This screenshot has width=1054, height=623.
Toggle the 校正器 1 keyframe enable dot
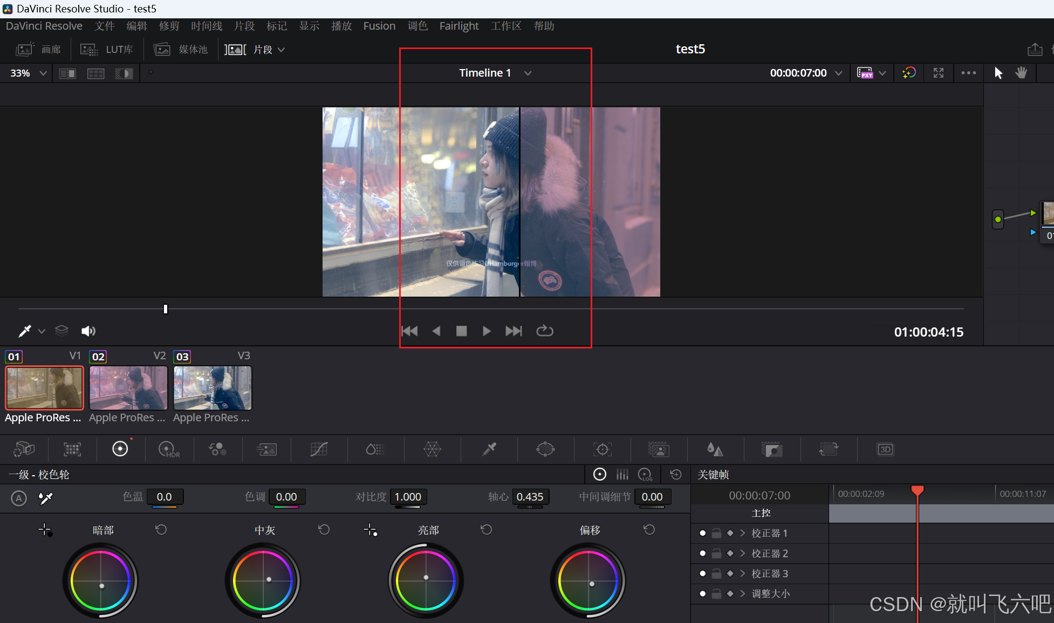702,533
